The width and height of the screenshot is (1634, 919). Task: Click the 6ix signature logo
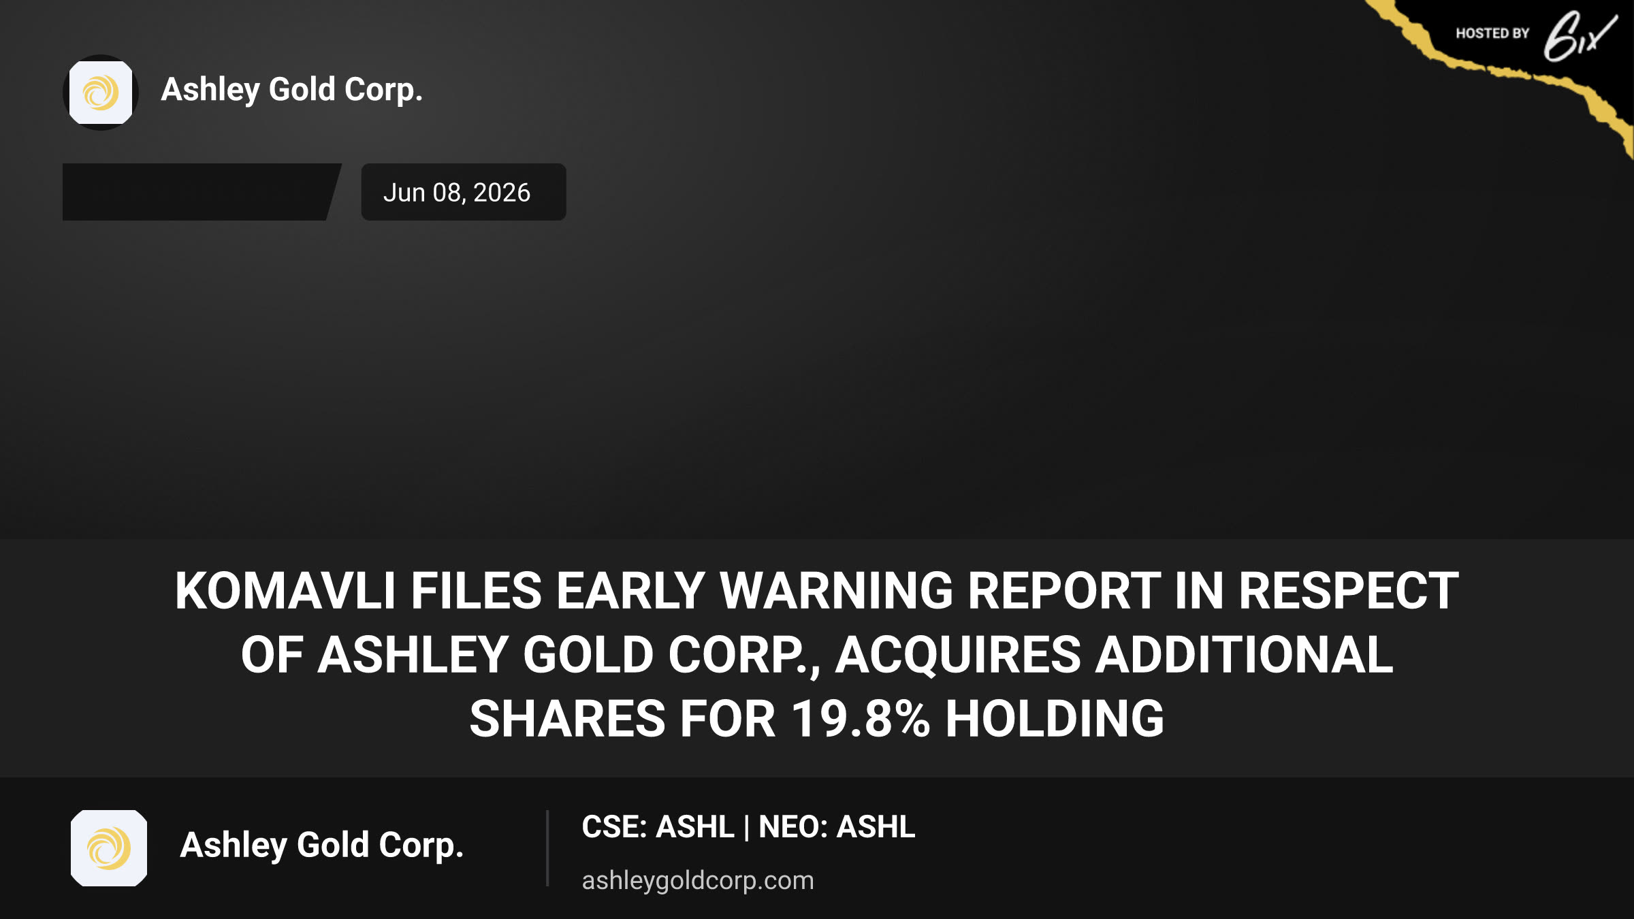(1580, 37)
